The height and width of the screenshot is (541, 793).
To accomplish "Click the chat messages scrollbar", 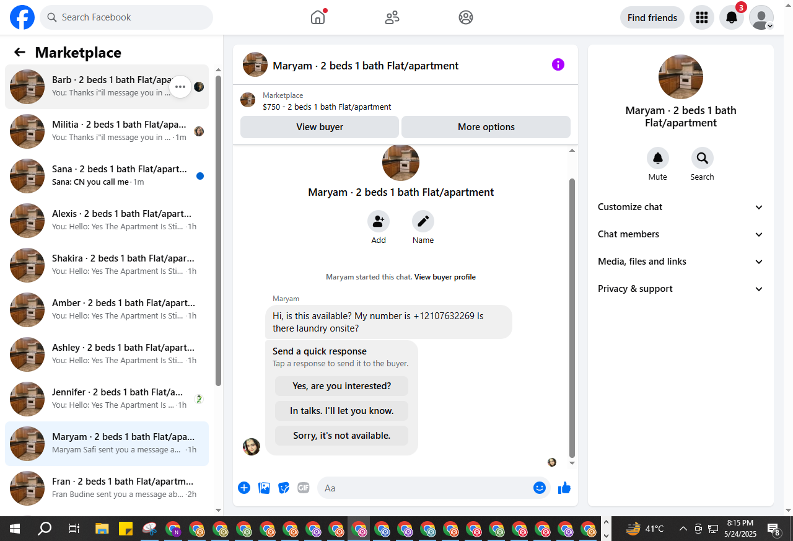I will [x=572, y=319].
